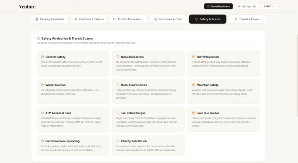Click the General Safety shield icon
The image size is (298, 163).
43,57
